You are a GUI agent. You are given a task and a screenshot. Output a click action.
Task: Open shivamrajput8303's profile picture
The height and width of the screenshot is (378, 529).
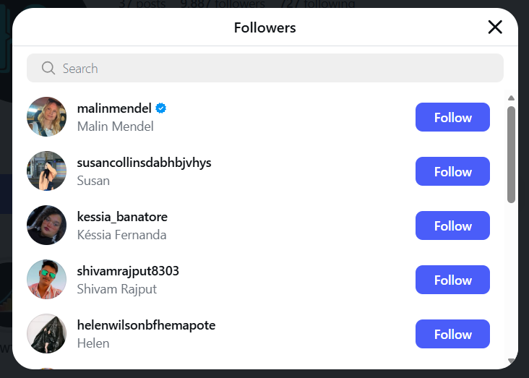pos(46,280)
